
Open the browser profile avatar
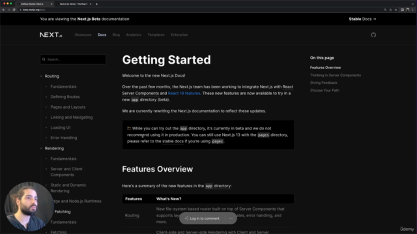click(x=407, y=10)
